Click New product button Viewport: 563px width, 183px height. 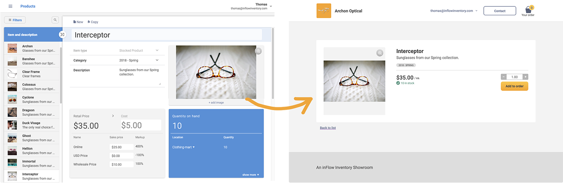78,22
